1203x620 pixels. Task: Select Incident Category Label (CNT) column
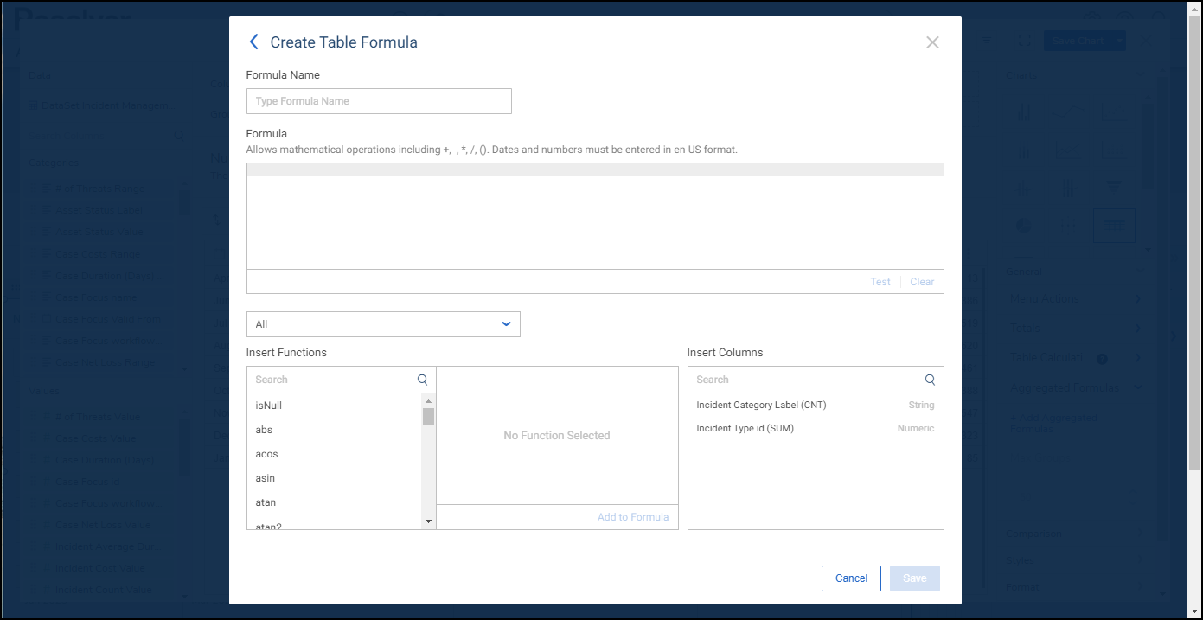(x=761, y=406)
